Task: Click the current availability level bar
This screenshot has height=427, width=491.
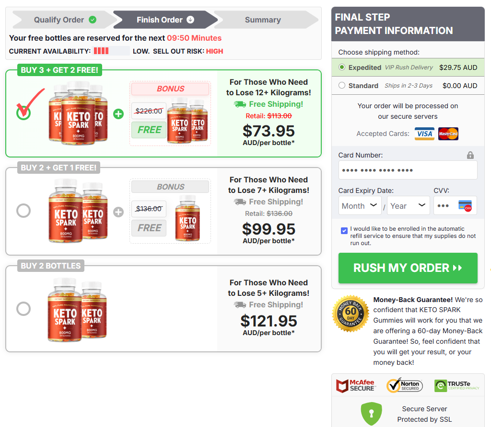Action: click(111, 51)
